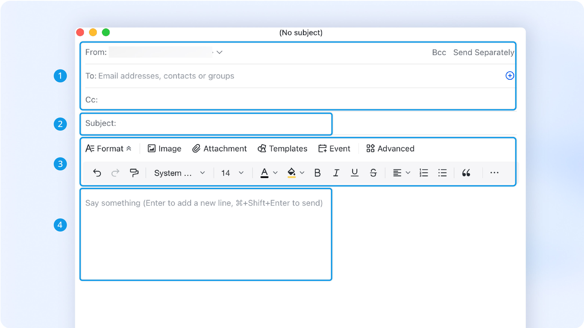Open the From address dropdown
584x328 pixels.
[x=219, y=52]
